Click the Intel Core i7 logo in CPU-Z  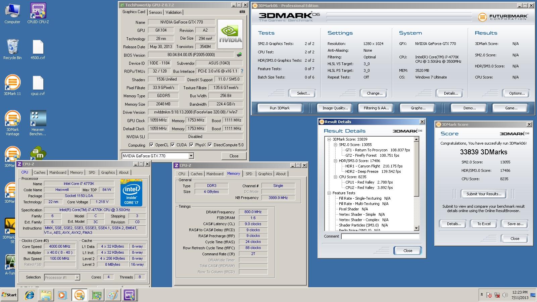tap(131, 193)
